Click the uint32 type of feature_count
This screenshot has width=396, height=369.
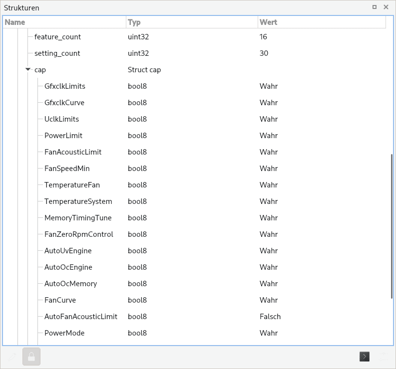click(x=138, y=37)
